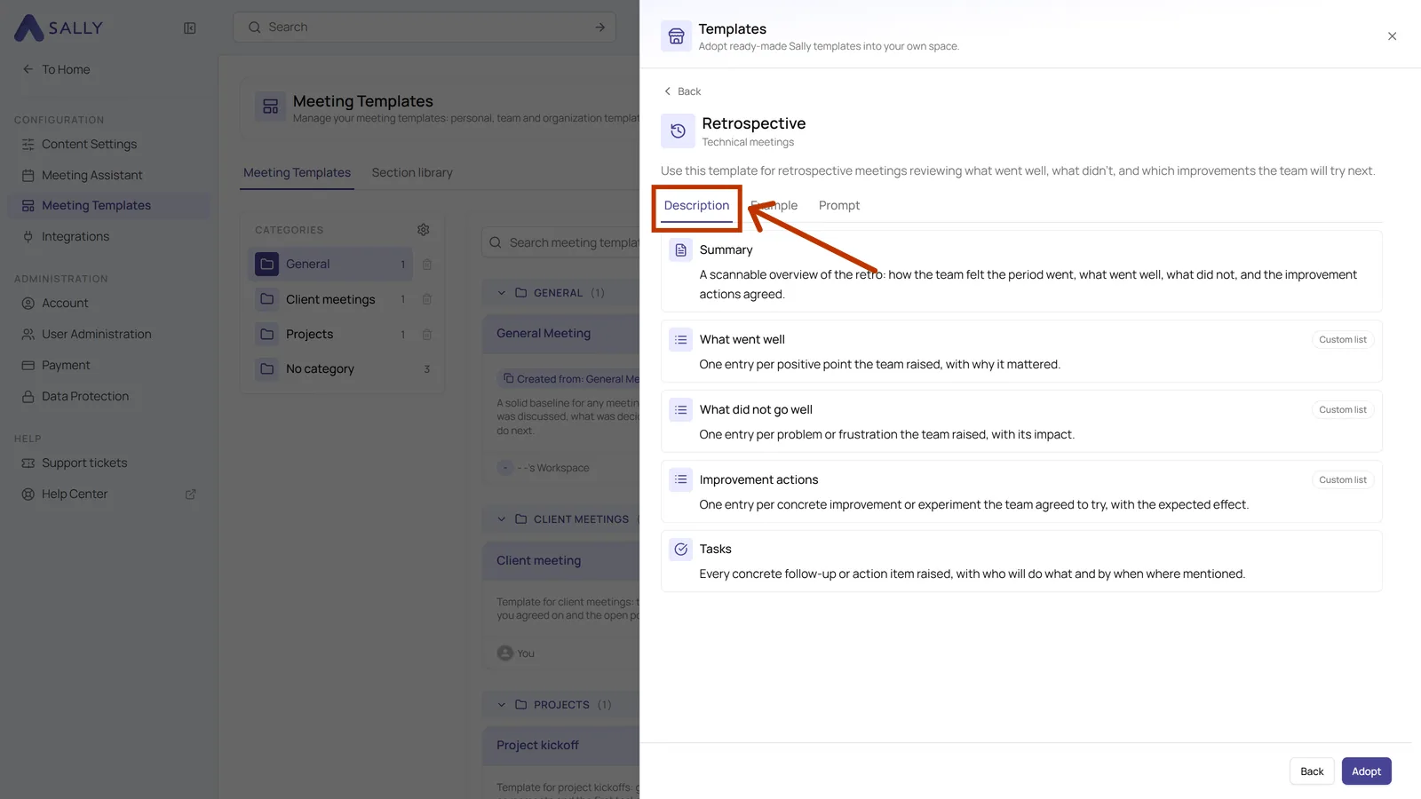
Task: Click the Templates store icon
Action: (x=677, y=36)
